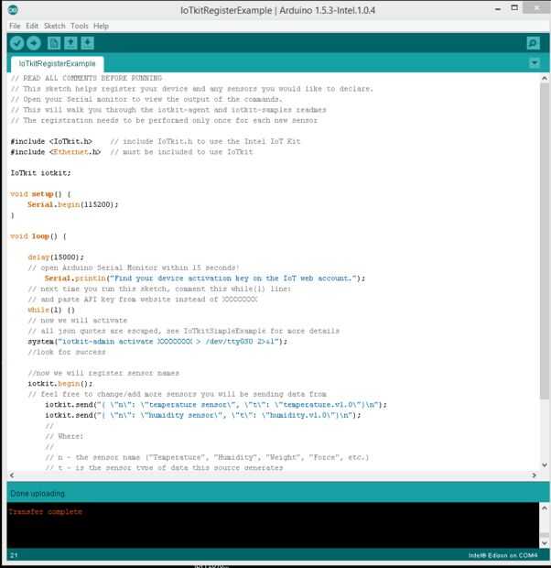The image size is (551, 568).
Task: Open the Tools menu
Action: 80,26
